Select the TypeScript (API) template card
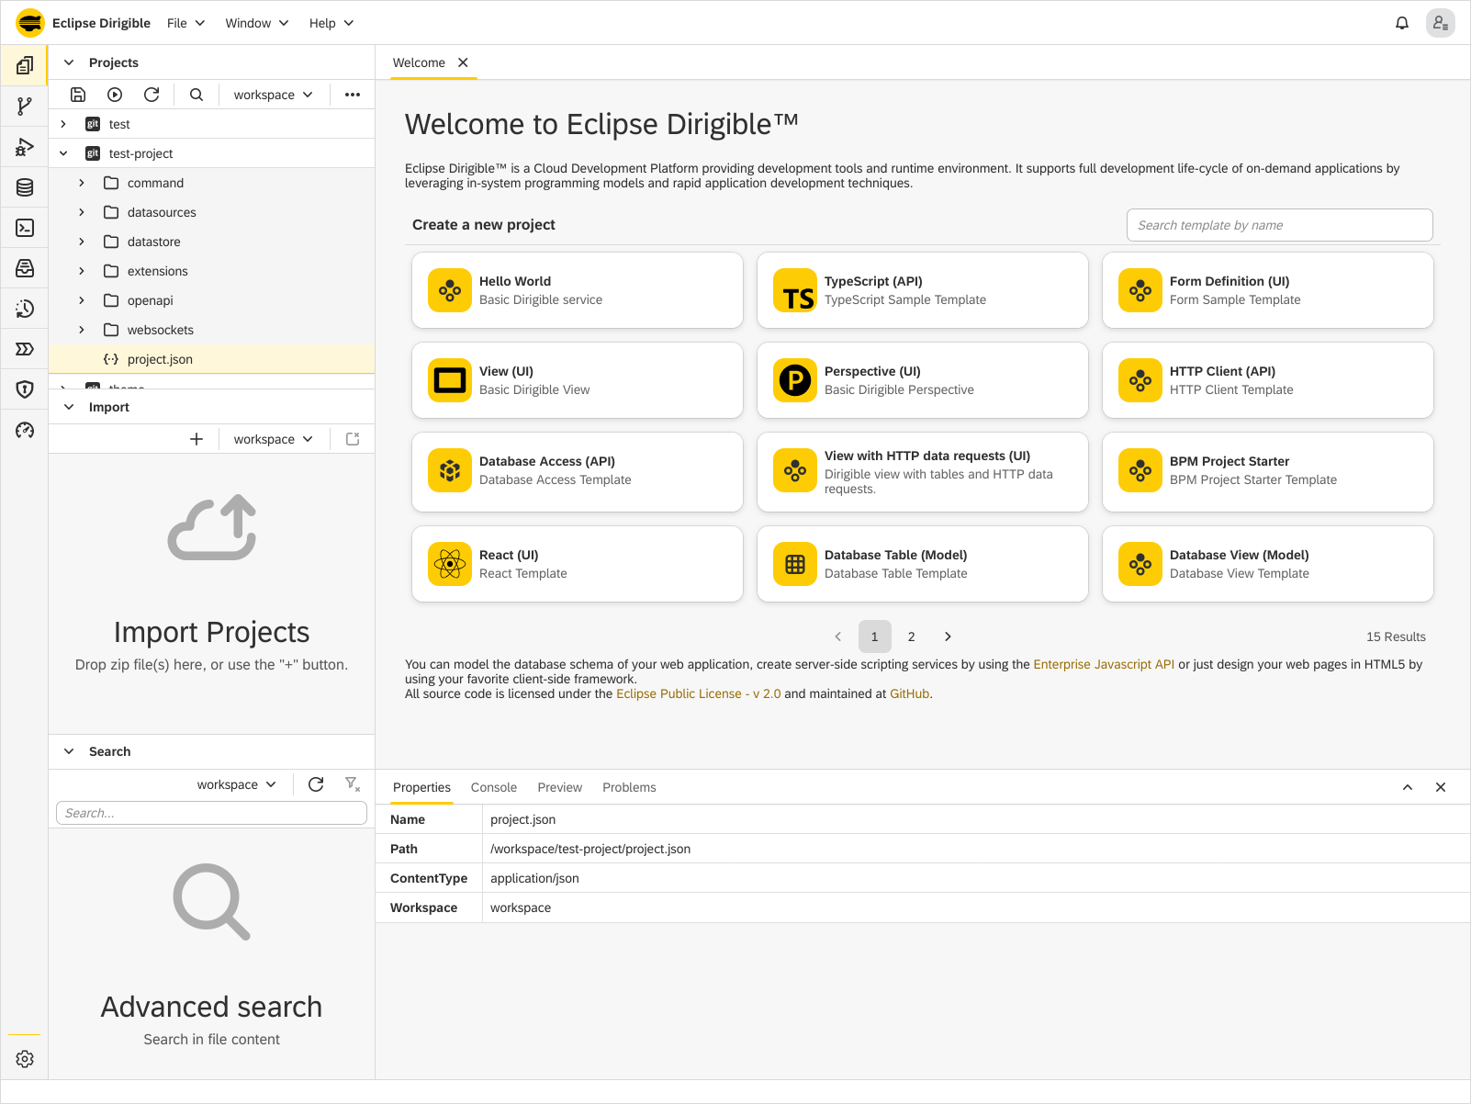1471x1104 pixels. [923, 290]
